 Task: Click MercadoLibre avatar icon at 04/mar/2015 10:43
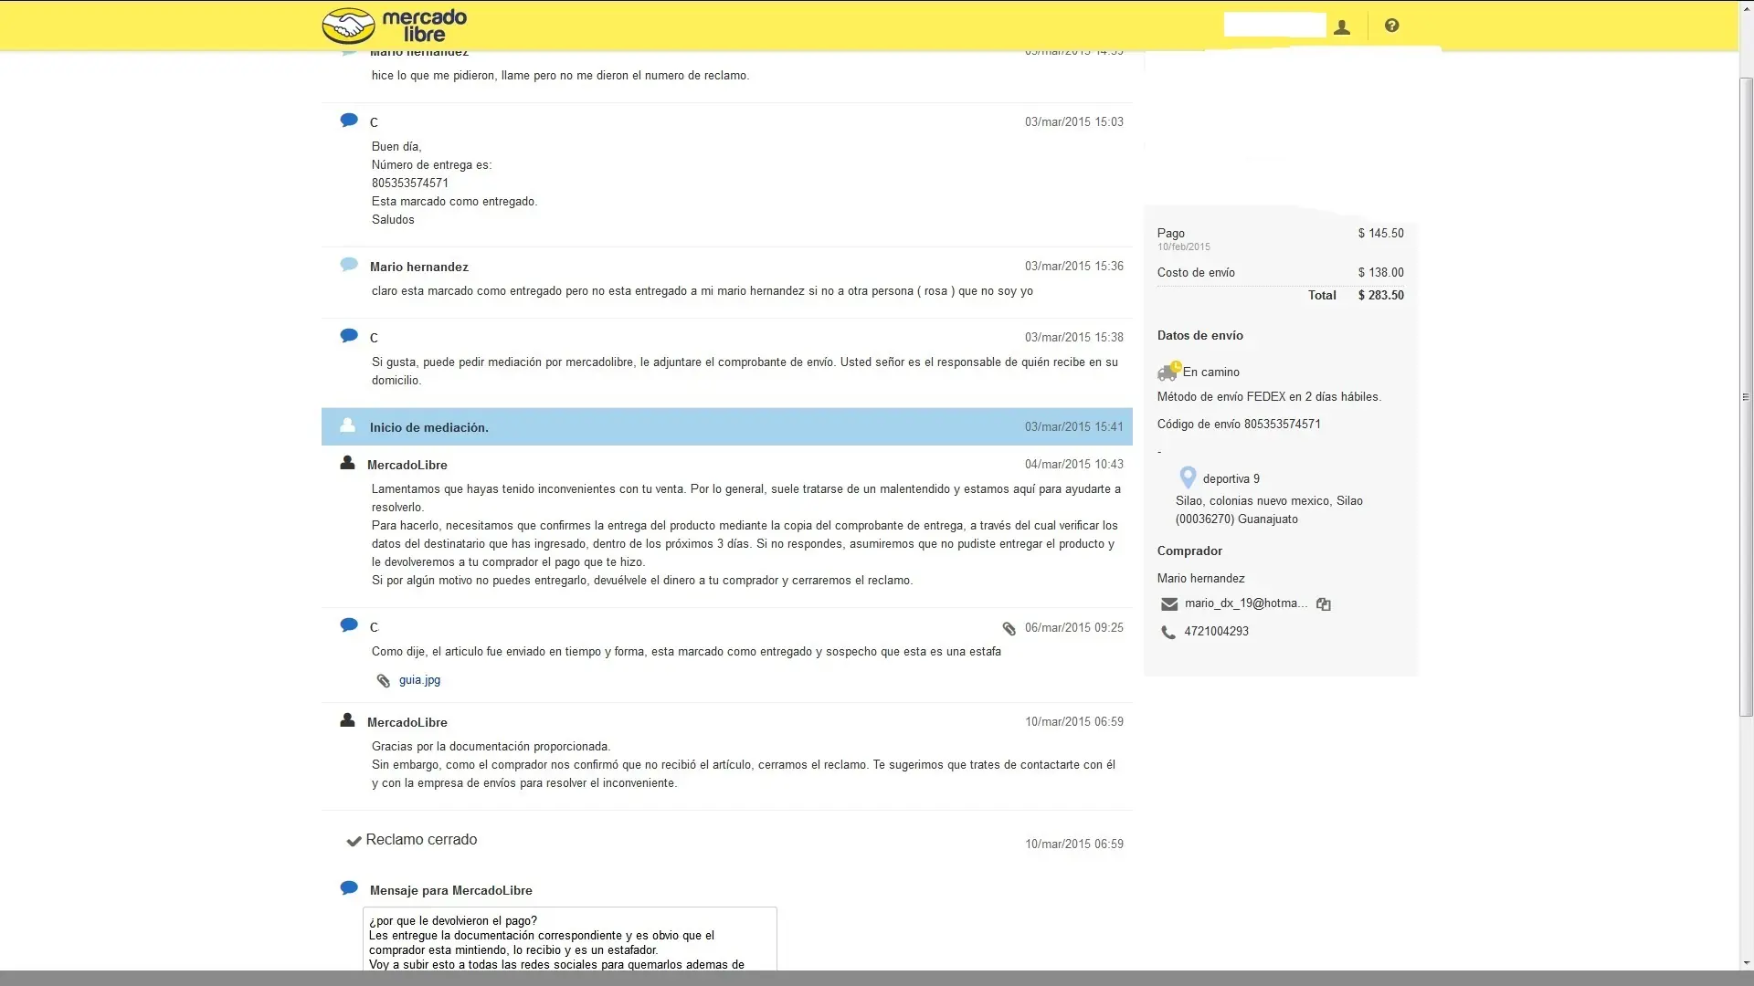coord(347,463)
